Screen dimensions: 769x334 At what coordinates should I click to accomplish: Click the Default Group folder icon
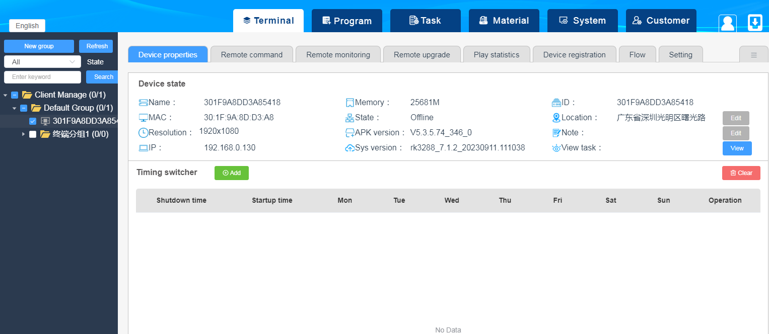(x=36, y=108)
